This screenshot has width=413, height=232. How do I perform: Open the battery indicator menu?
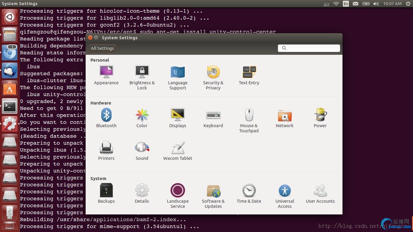(x=366, y=4)
